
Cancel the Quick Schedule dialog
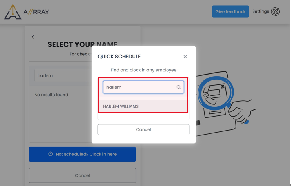(143, 129)
